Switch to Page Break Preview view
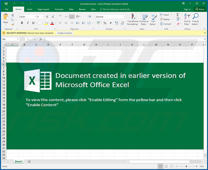 click(172, 166)
